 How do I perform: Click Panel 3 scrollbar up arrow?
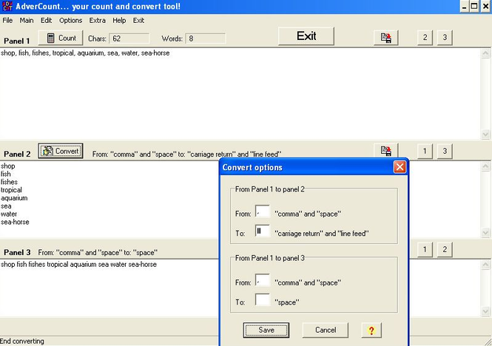[485, 265]
